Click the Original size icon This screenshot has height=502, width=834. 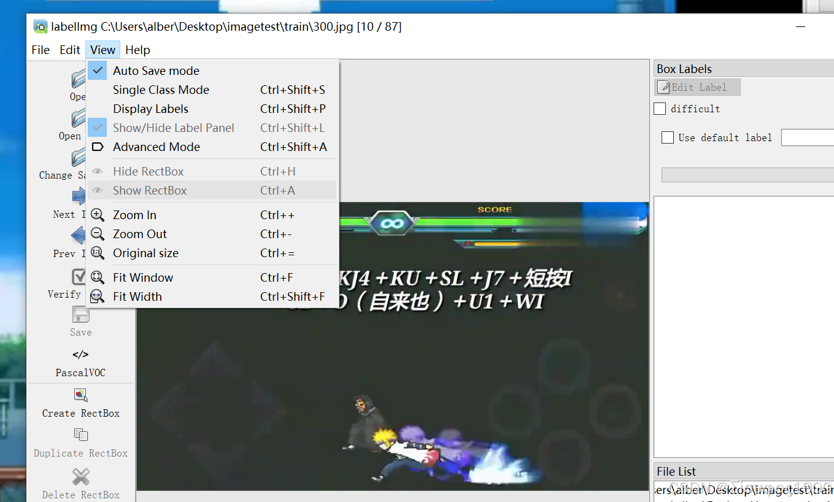(x=98, y=253)
